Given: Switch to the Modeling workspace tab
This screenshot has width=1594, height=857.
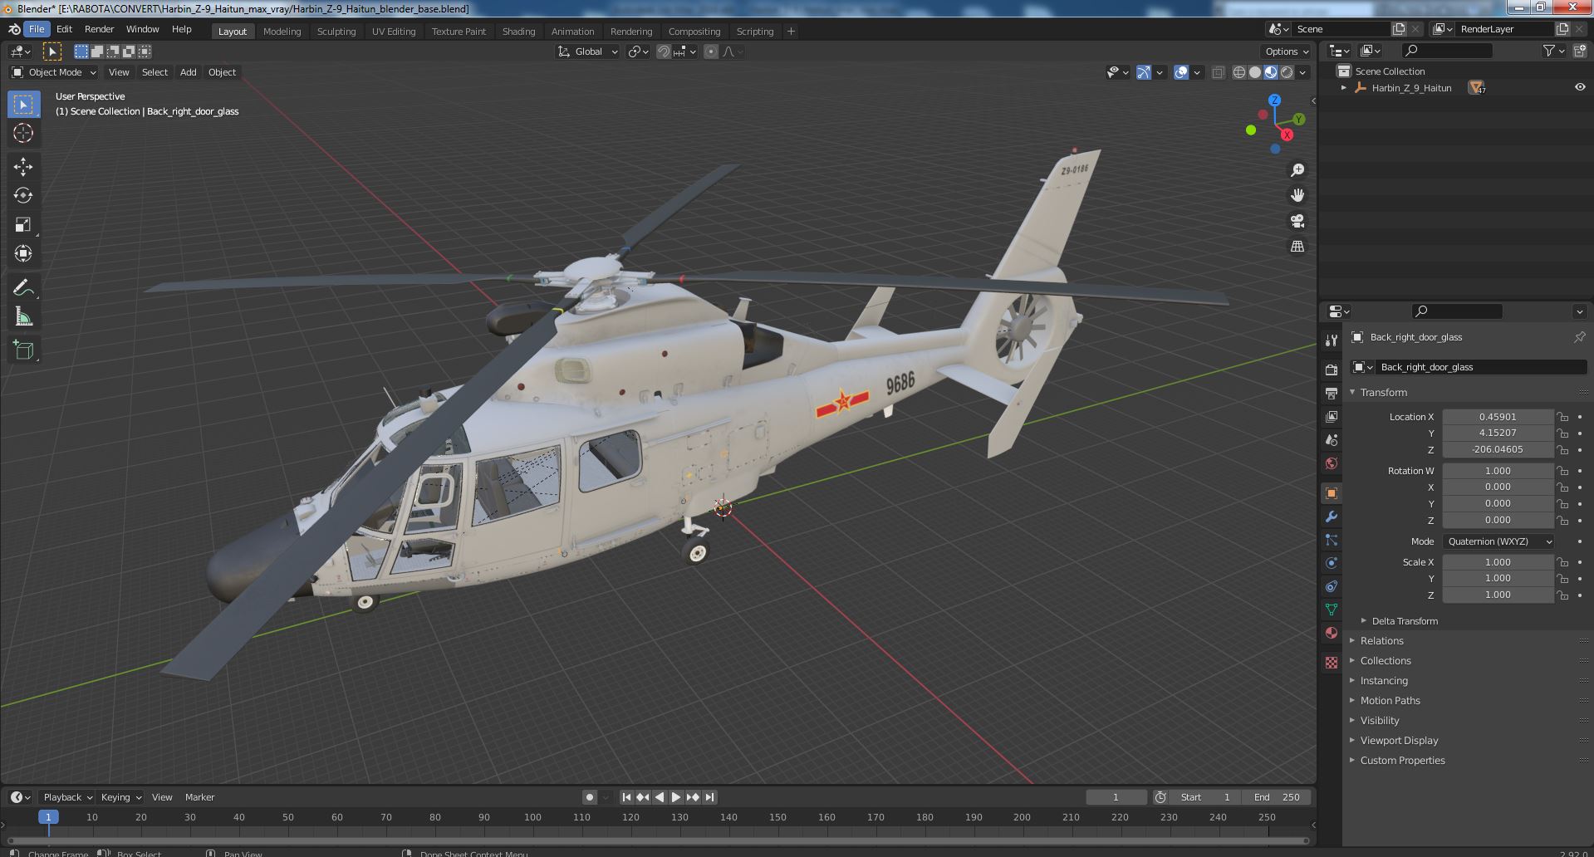Looking at the screenshot, I should pos(282,32).
